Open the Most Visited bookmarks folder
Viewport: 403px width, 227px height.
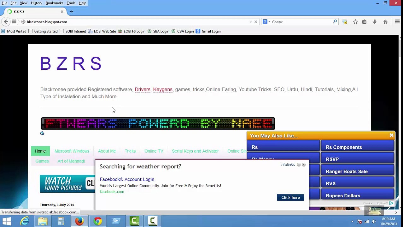coord(14,31)
